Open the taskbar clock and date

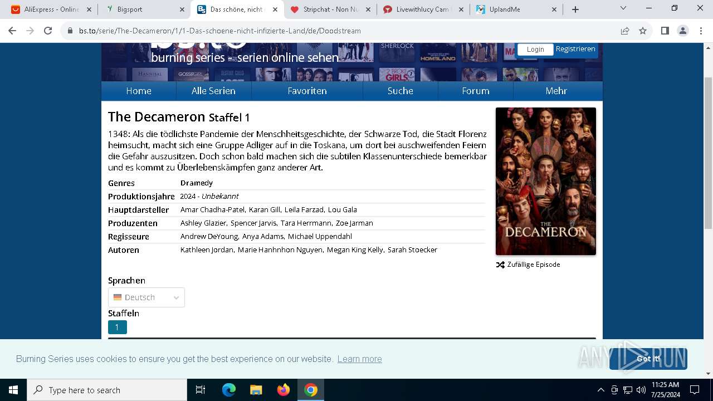pyautogui.click(x=665, y=390)
